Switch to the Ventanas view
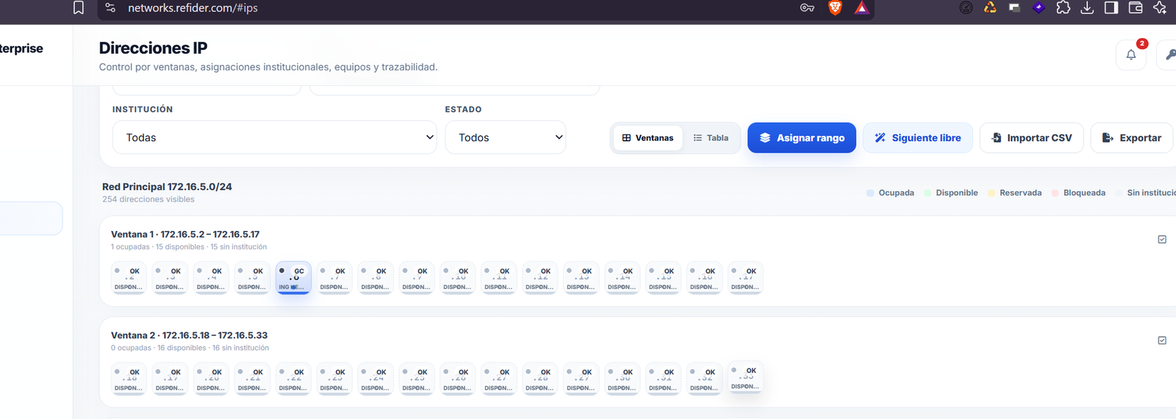 (648, 138)
